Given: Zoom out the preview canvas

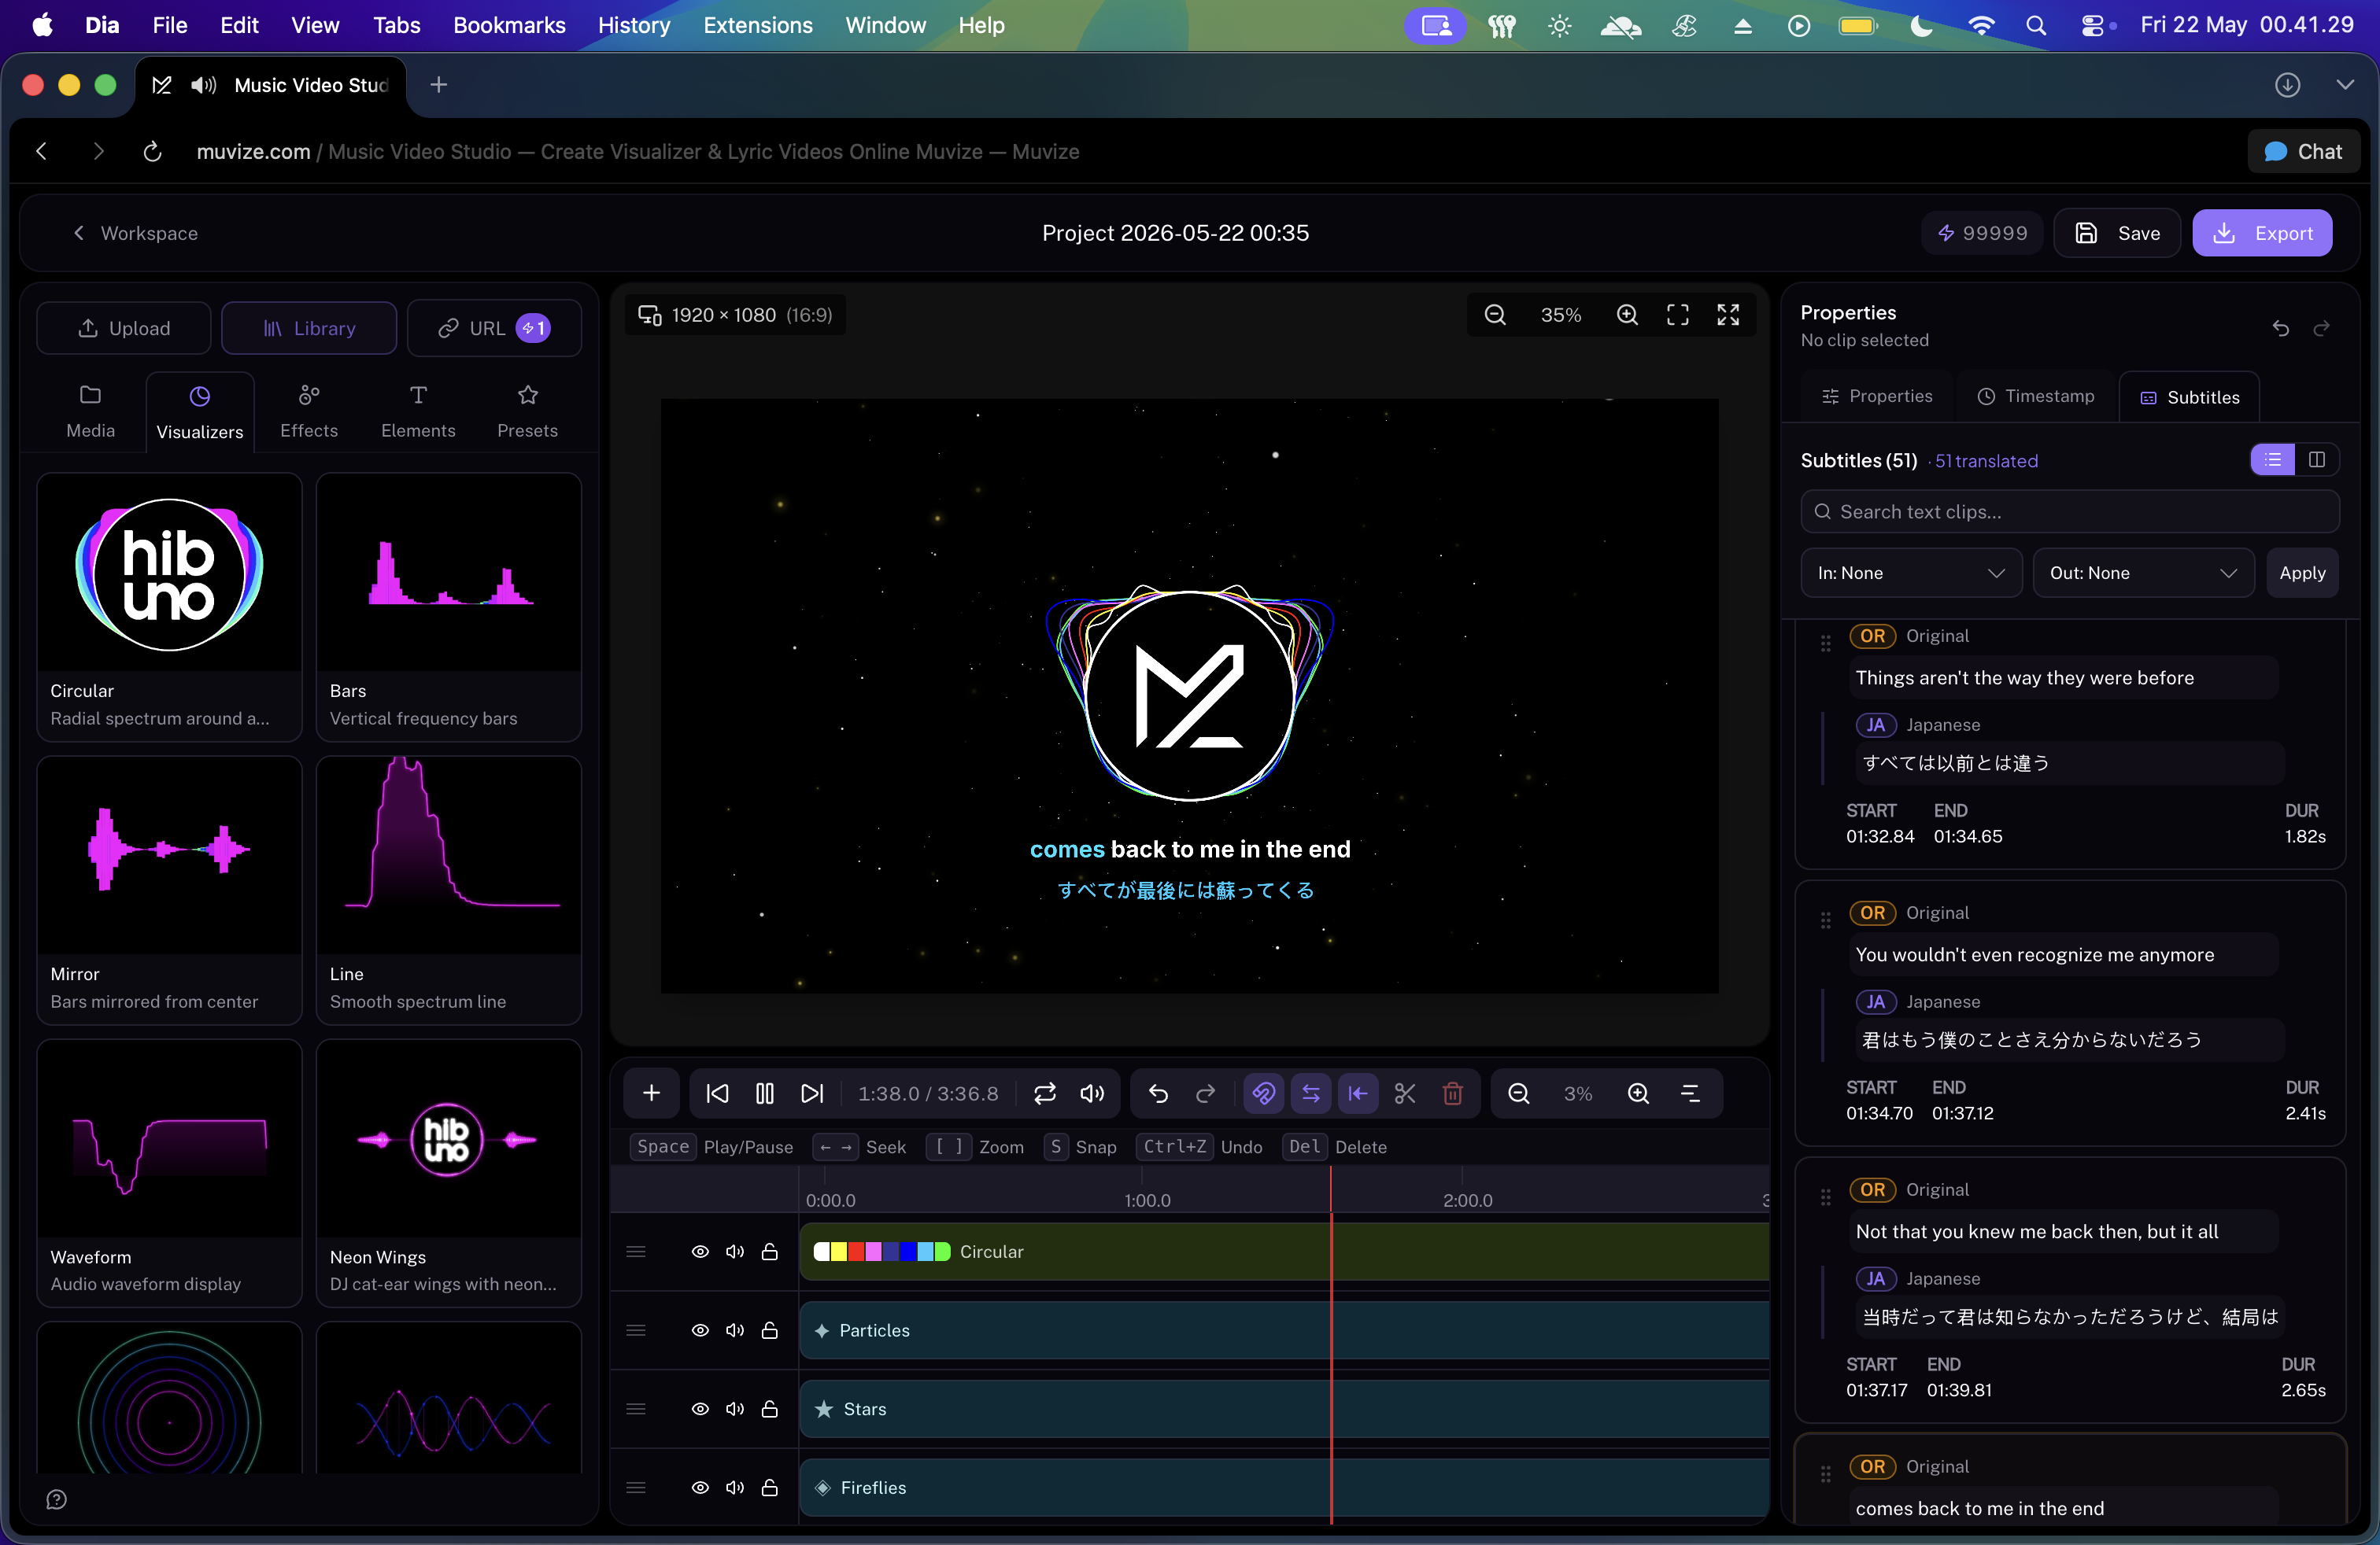Looking at the screenshot, I should pos(1495,315).
